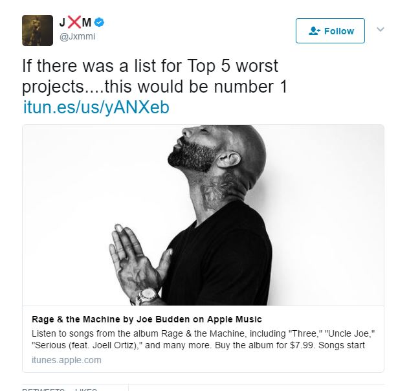Click the word Follow on the button
This screenshot has height=391, width=398.
[x=339, y=31]
